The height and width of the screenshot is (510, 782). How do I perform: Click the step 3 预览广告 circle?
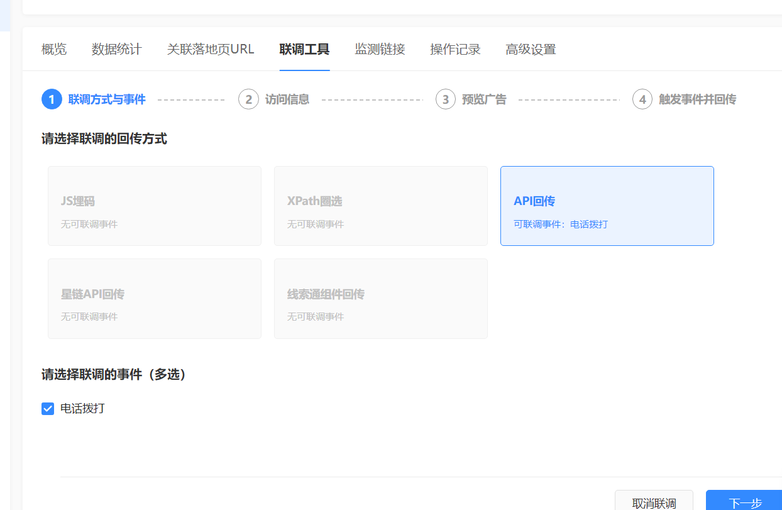tap(446, 99)
